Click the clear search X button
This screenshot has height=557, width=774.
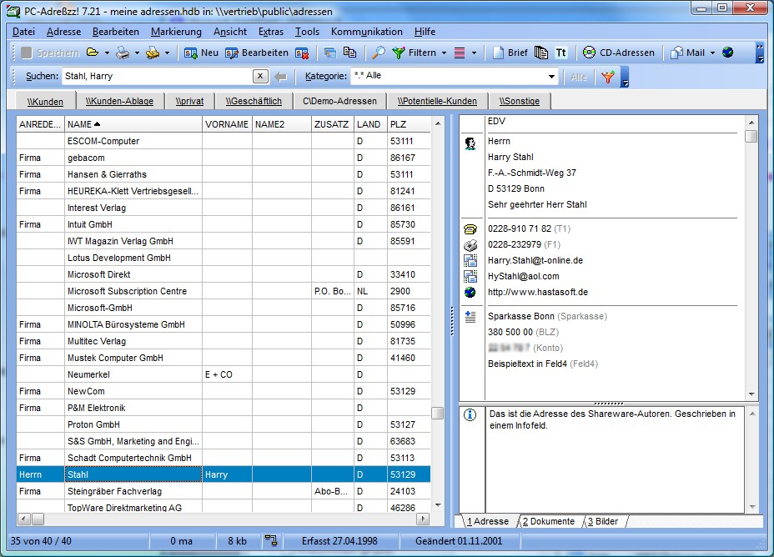260,77
